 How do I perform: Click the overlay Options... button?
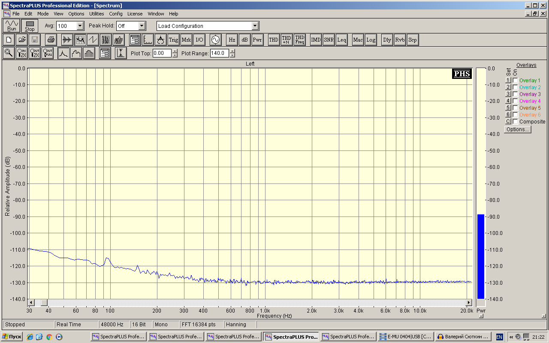pyautogui.click(x=517, y=129)
